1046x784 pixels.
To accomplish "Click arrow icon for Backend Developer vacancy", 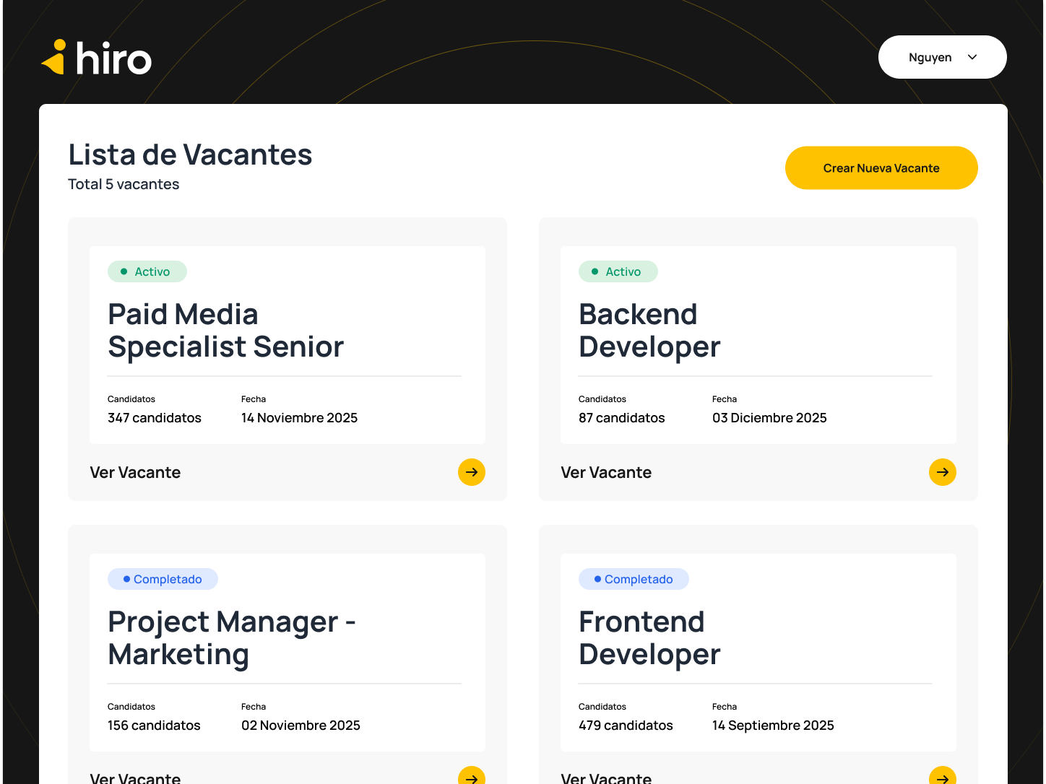I will [943, 472].
